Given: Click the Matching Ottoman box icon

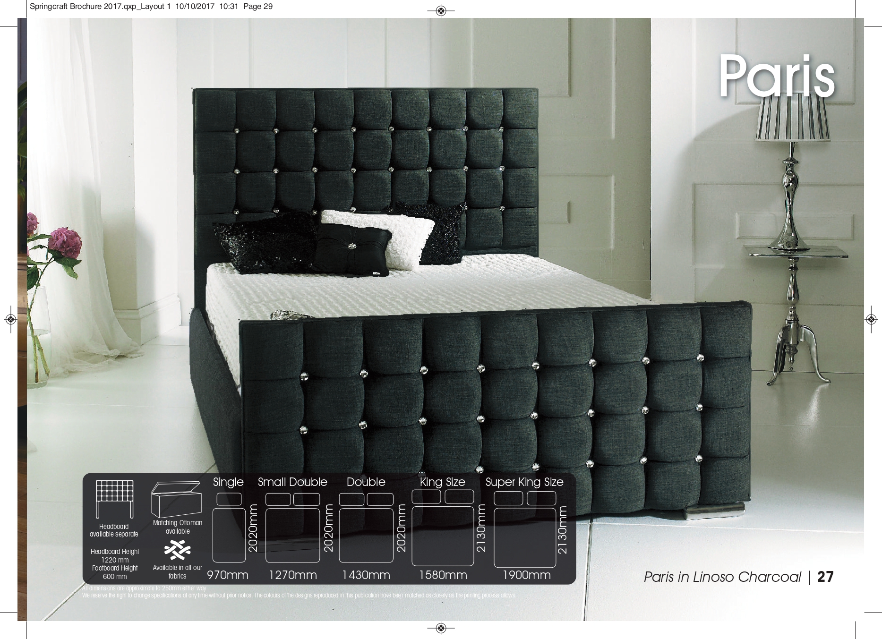Looking at the screenshot, I should 176,500.
